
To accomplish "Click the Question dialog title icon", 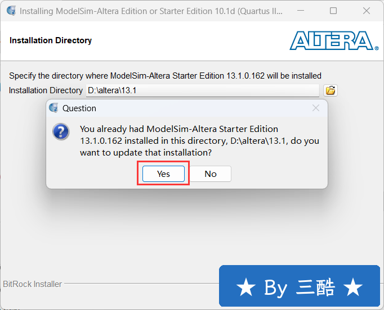I will coord(53,108).
